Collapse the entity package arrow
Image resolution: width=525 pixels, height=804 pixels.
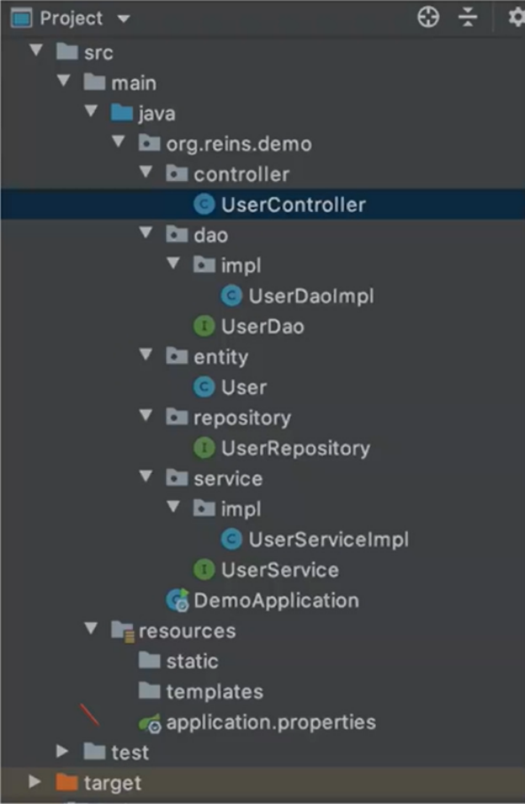pyautogui.click(x=146, y=355)
